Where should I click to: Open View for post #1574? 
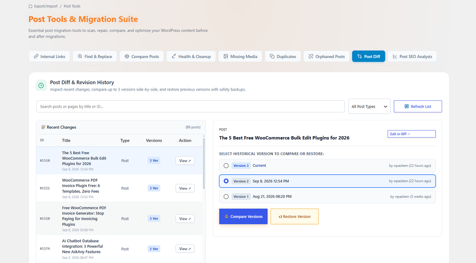(185, 249)
